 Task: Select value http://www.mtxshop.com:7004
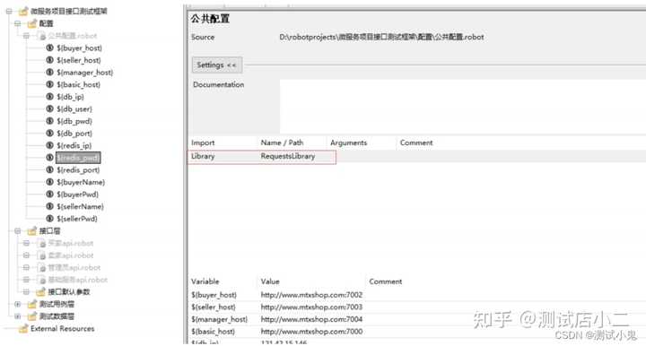311,319
